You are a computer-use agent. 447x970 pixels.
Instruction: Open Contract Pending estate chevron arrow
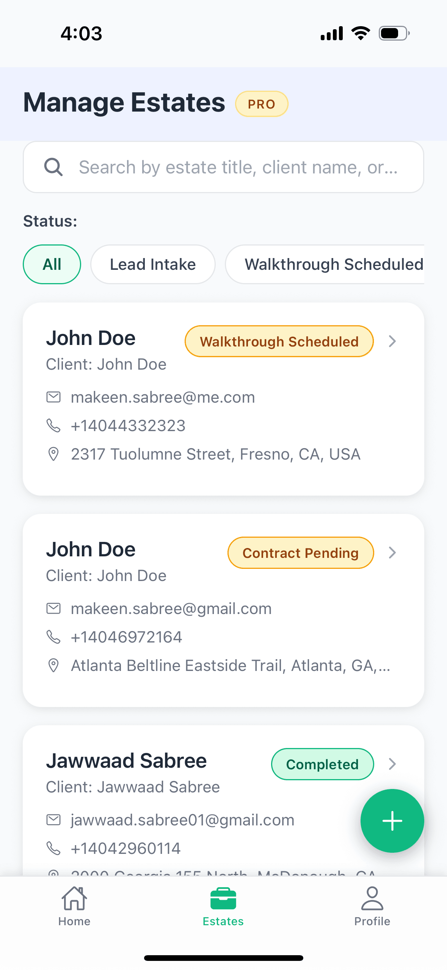(392, 553)
